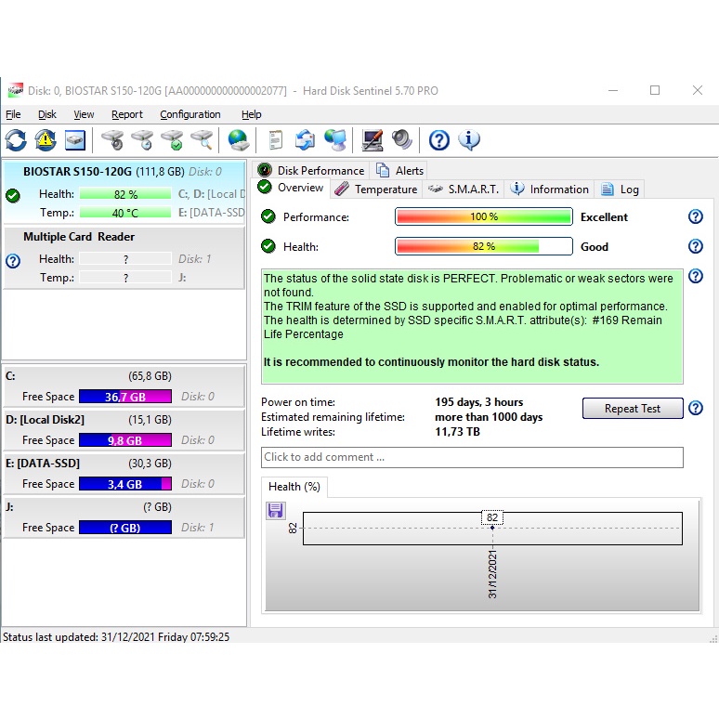Minimize the Hard Disk Sentinel window

click(x=612, y=90)
